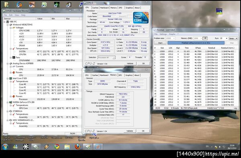Click the All memory button in LinX
Image resolution: width=241 pixels, height=158 pixels.
pos(205,38)
